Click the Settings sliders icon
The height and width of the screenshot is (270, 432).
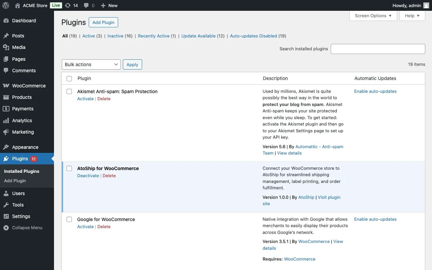(6, 216)
